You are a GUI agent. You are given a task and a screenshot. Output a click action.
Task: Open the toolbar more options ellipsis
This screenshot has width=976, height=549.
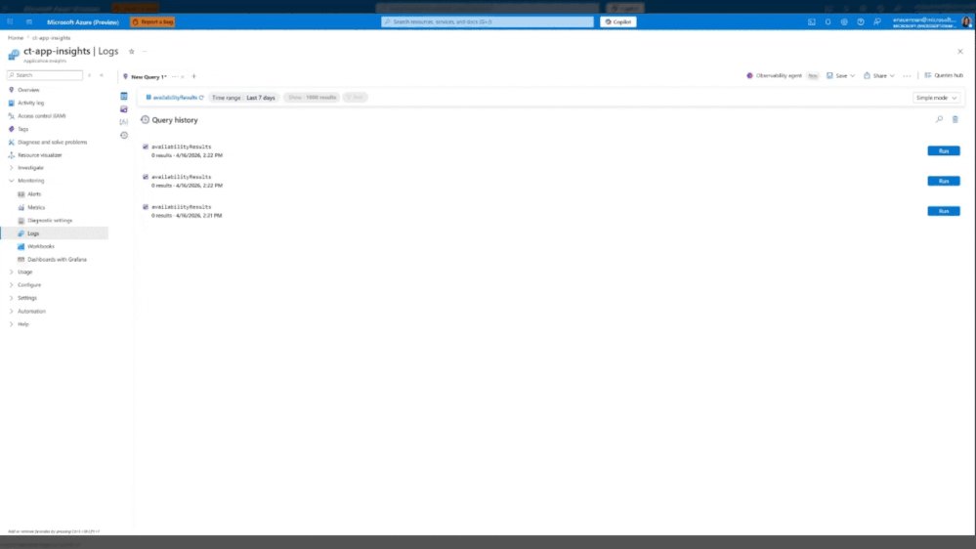tap(907, 76)
